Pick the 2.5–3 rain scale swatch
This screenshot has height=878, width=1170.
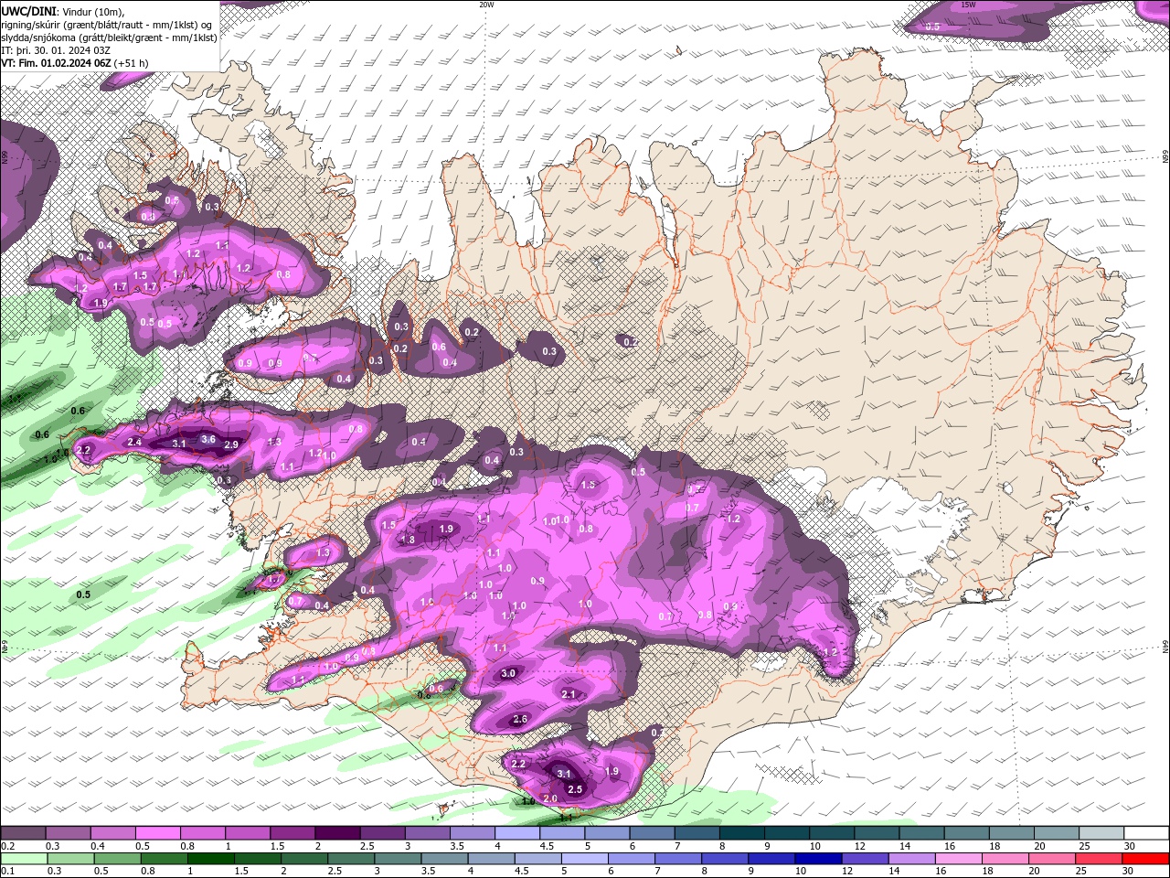click(351, 859)
